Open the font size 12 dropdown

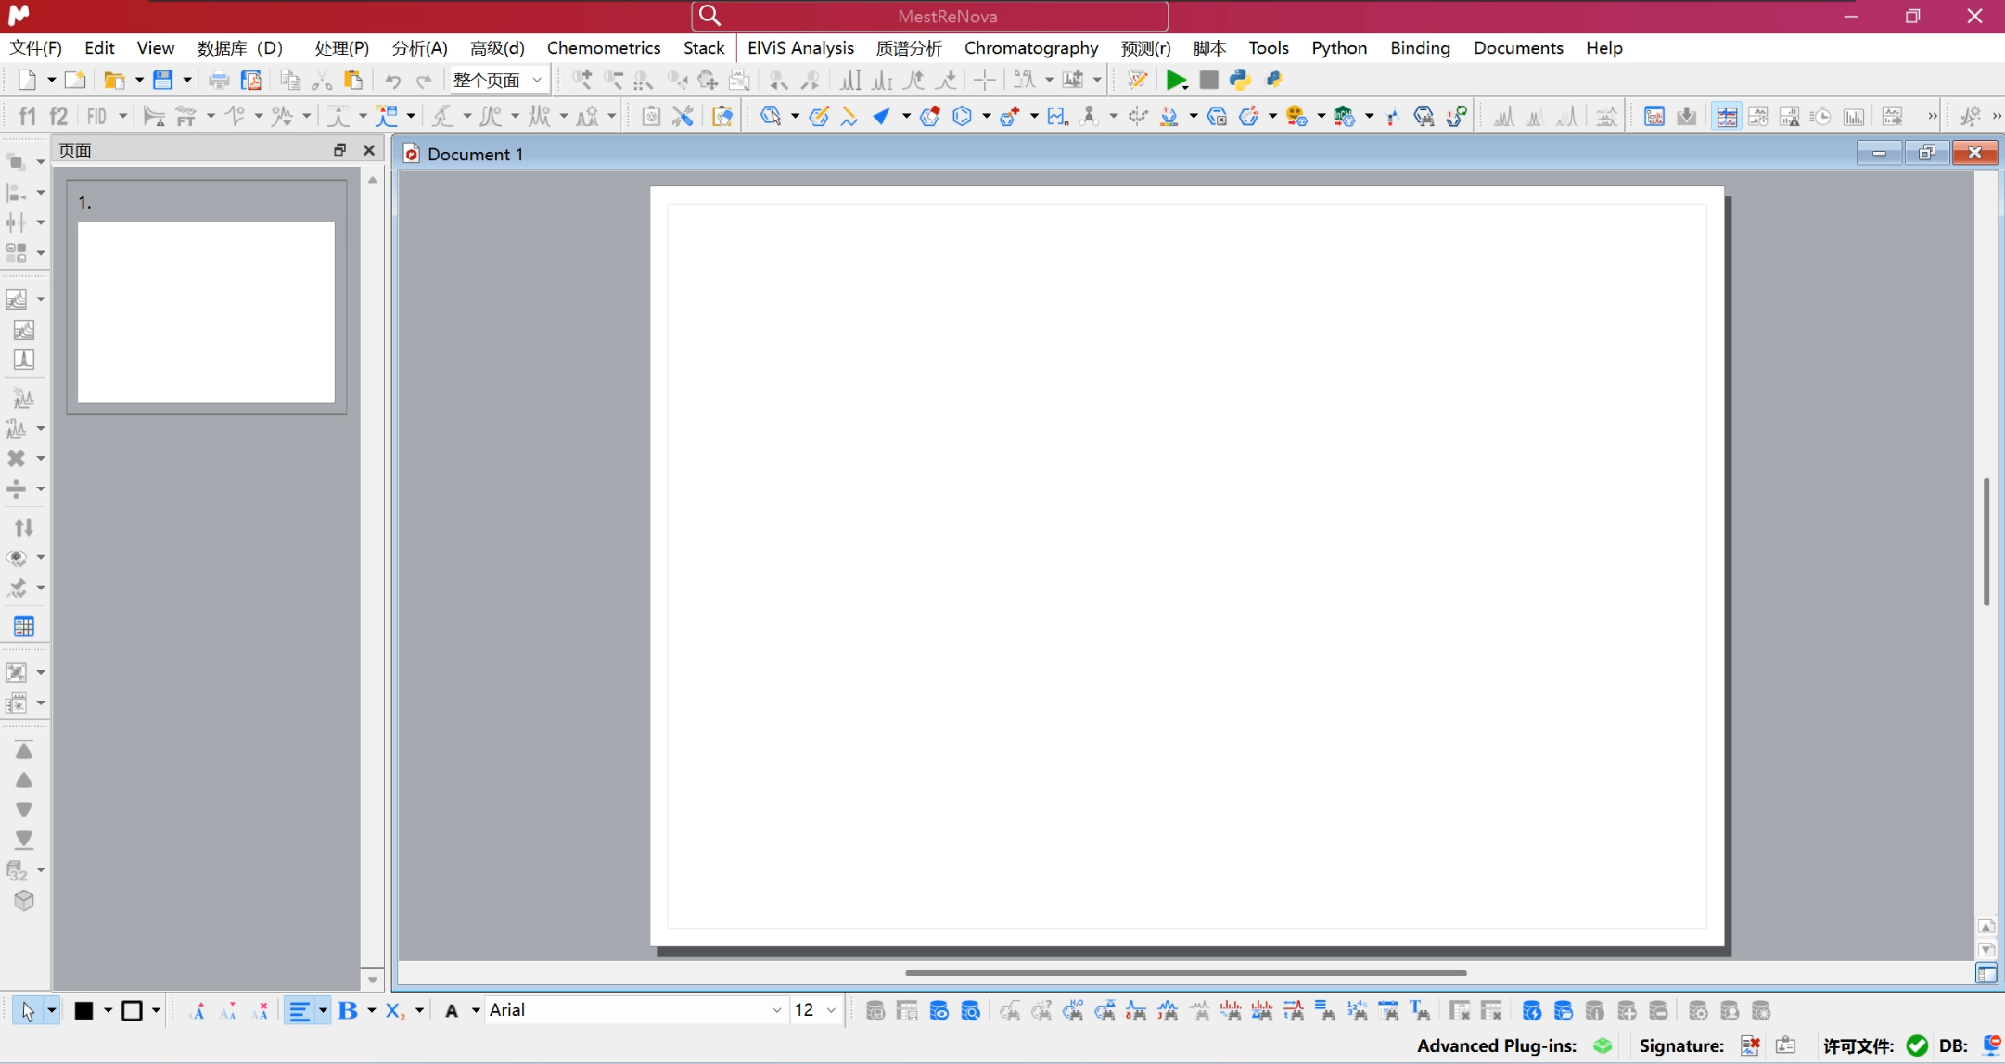[816, 1010]
